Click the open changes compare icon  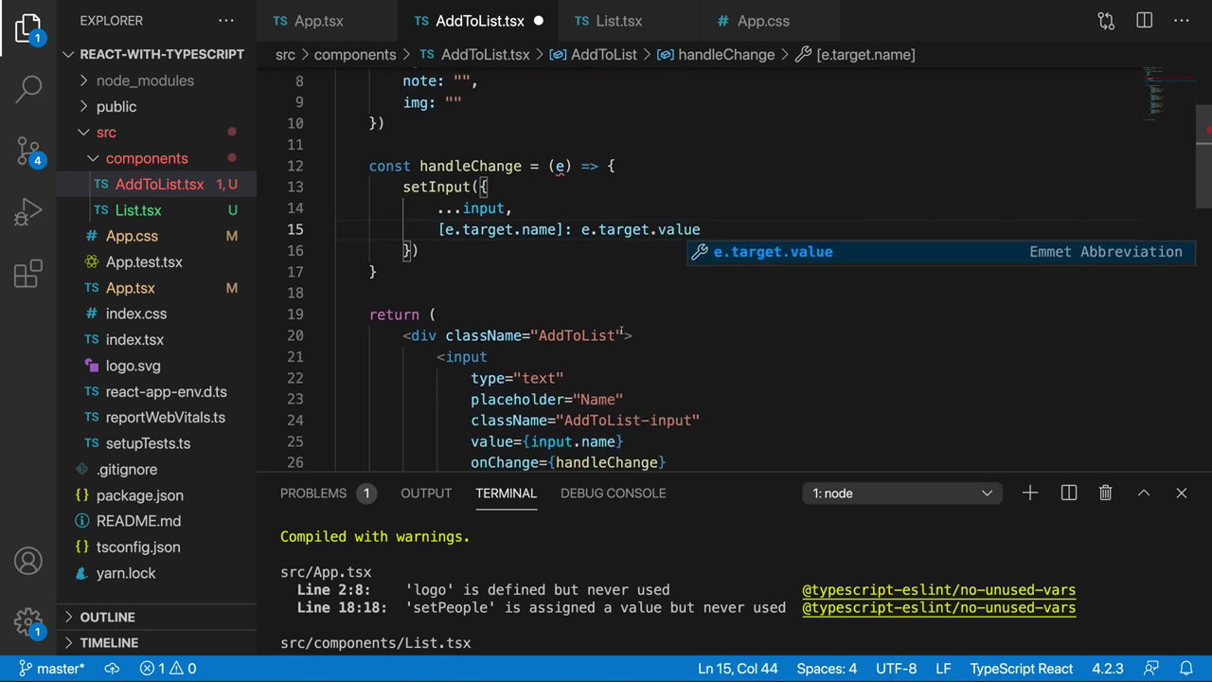point(1106,20)
